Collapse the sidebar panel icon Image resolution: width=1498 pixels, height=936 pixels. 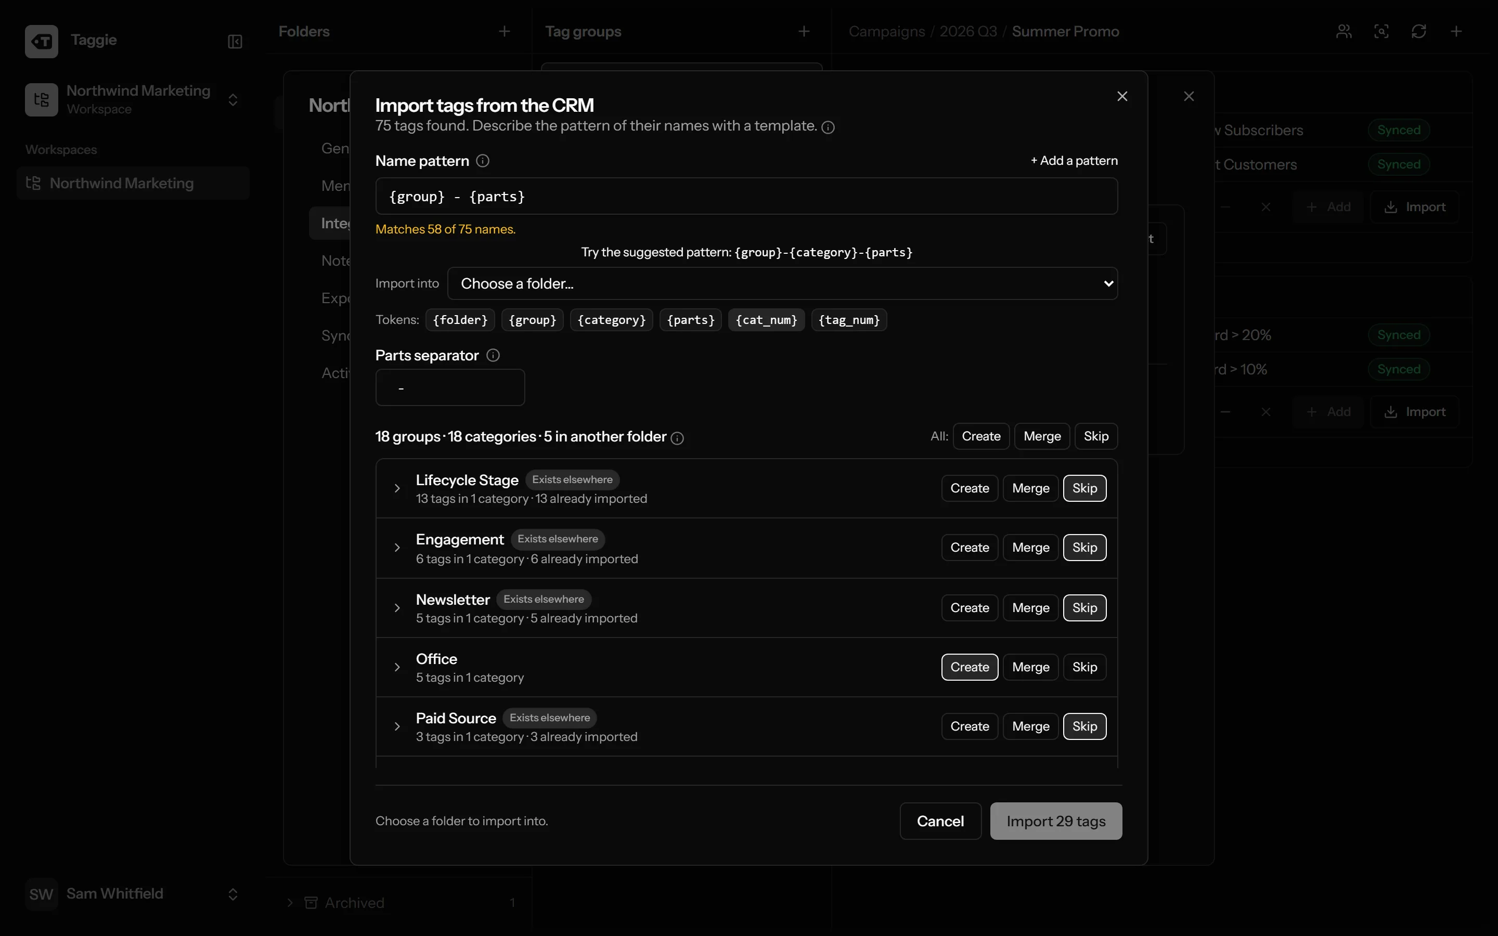(235, 42)
